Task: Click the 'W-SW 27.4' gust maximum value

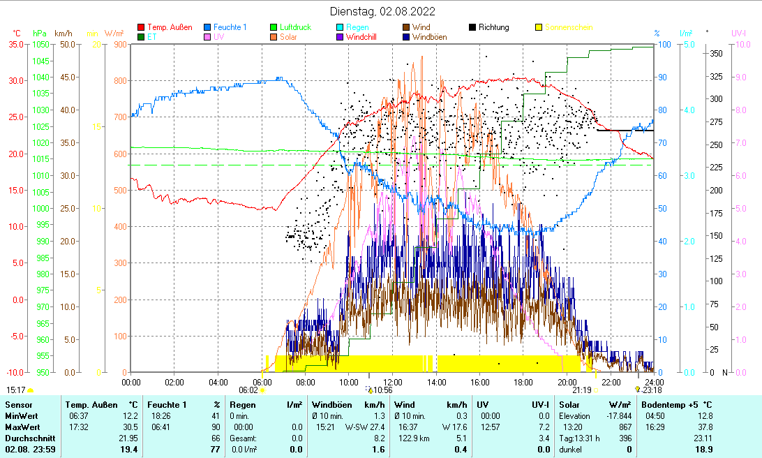Action: pos(365,427)
